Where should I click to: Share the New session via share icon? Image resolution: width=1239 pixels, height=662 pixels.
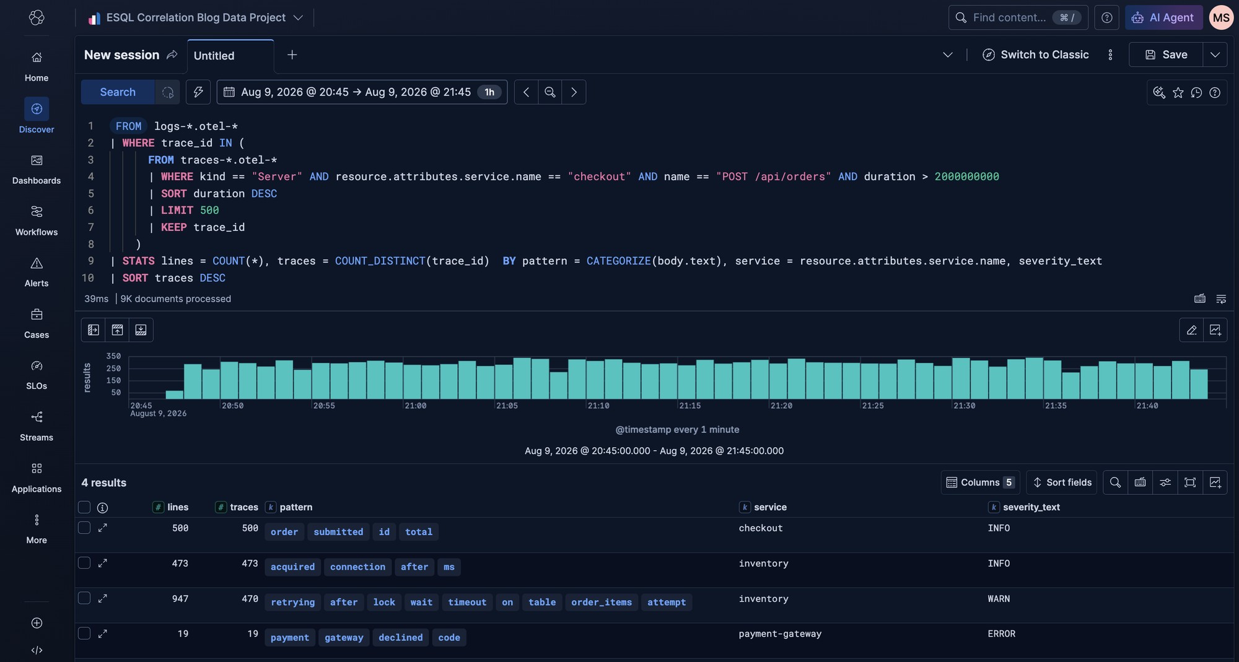[x=172, y=55]
